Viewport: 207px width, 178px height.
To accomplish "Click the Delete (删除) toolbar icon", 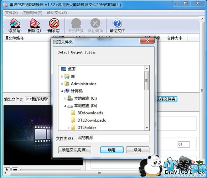I will [34, 26].
